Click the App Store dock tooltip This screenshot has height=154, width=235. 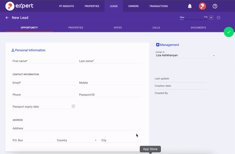150,149
